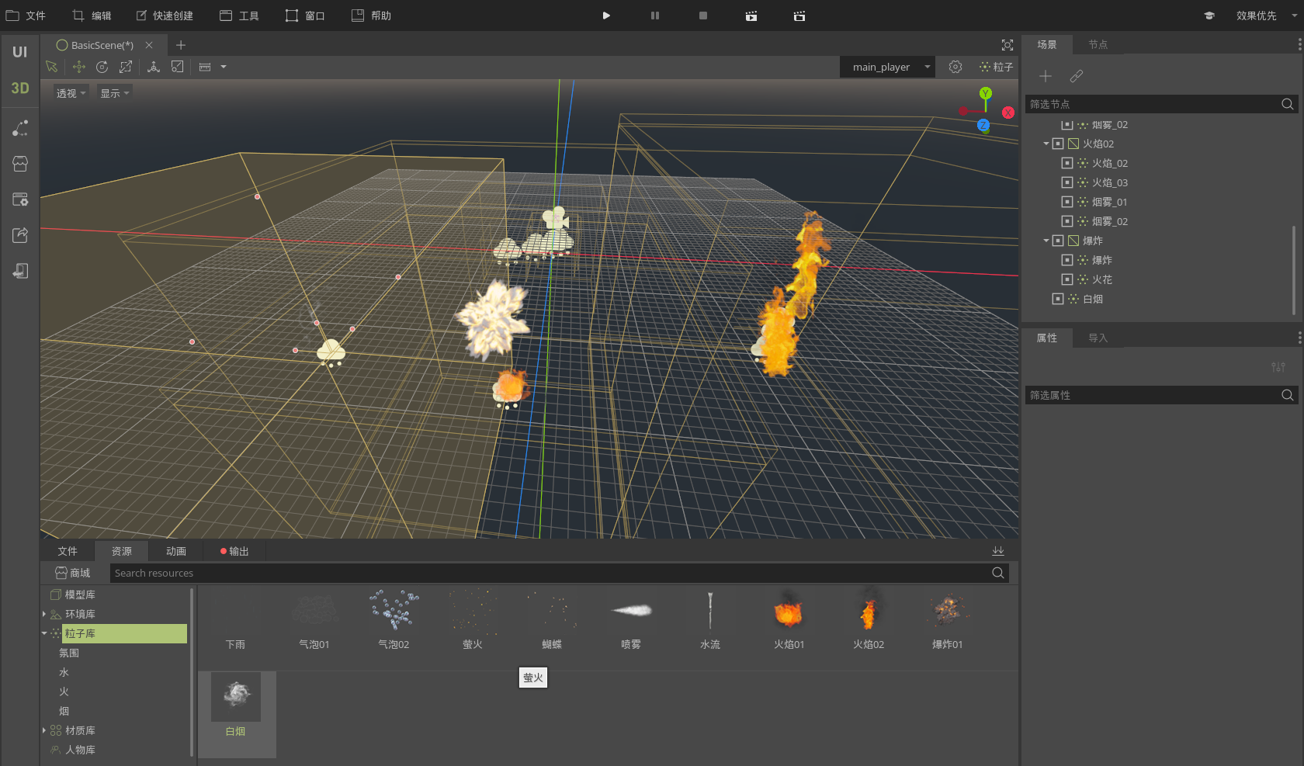Toggle visibility checkbox of 白烟 node

(1058, 299)
